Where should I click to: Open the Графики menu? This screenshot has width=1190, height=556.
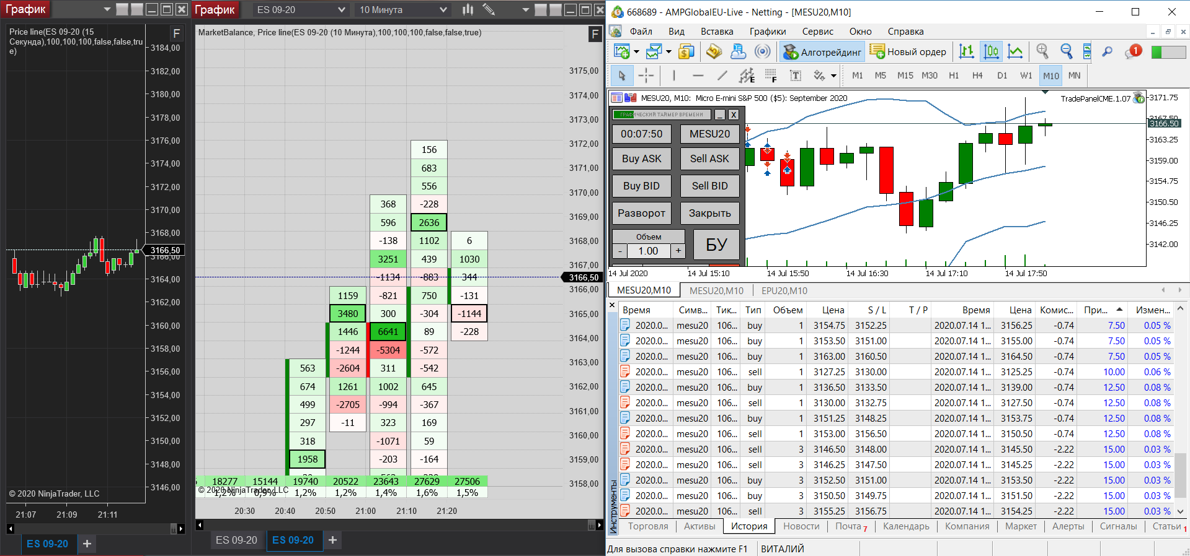click(768, 32)
